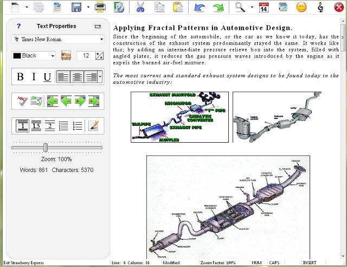Apply bulleted list

click(x=63, y=126)
